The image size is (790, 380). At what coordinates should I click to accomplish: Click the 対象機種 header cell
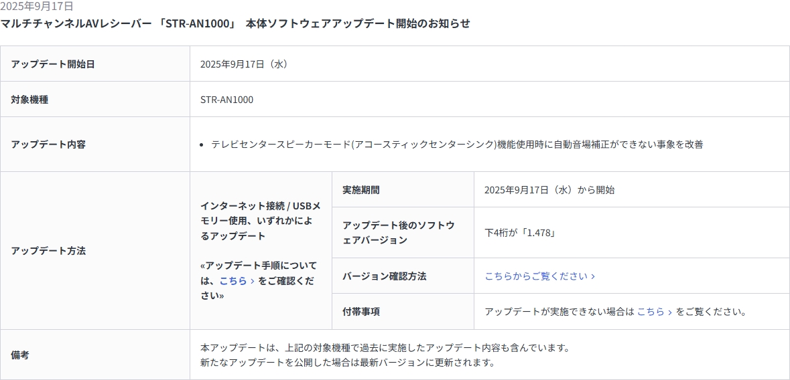pos(95,100)
